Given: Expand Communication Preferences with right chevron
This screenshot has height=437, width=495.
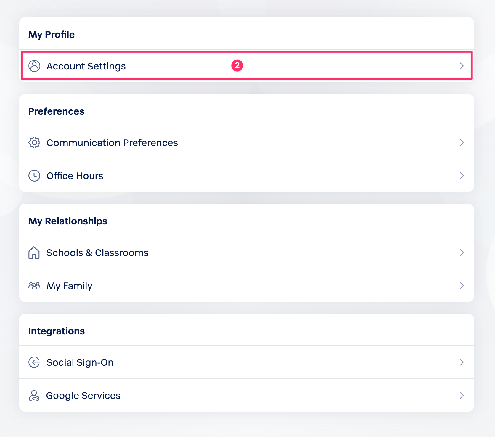Looking at the screenshot, I should click(461, 143).
